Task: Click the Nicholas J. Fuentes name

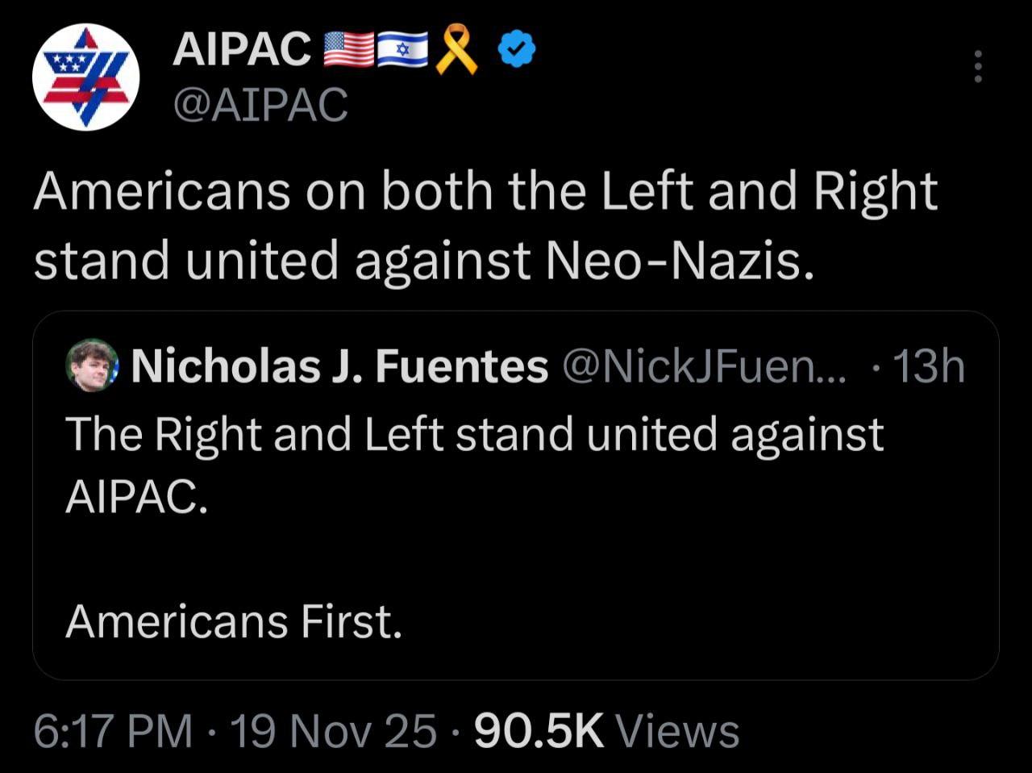Action: pos(339,366)
